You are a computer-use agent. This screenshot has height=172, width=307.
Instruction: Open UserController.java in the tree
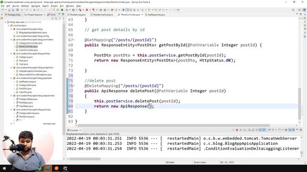[x=28, y=50]
